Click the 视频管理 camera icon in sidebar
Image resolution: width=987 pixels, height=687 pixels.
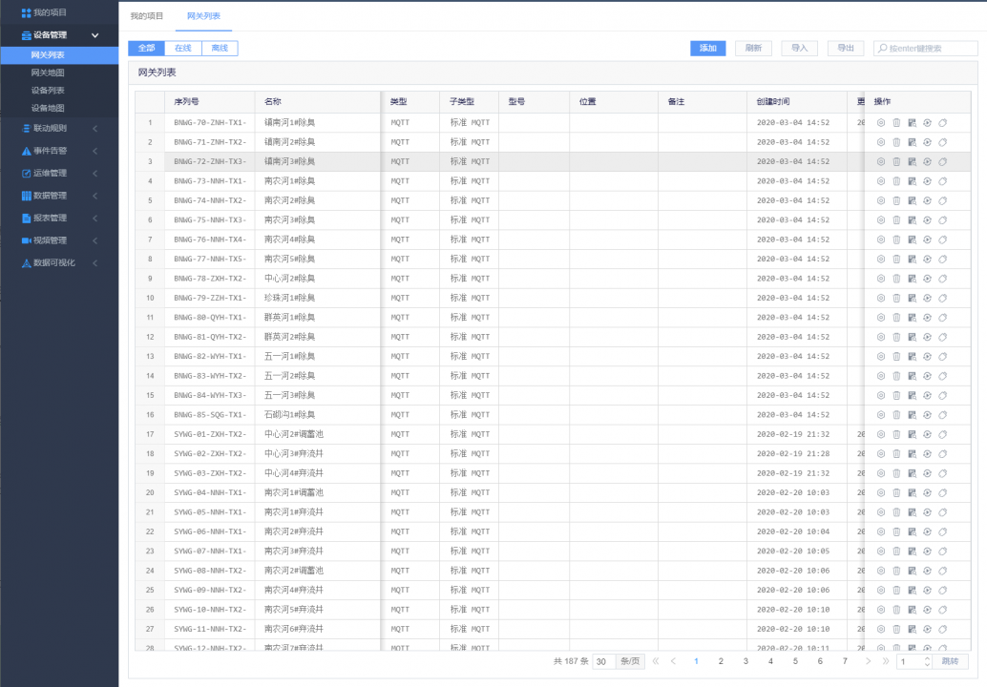26,241
